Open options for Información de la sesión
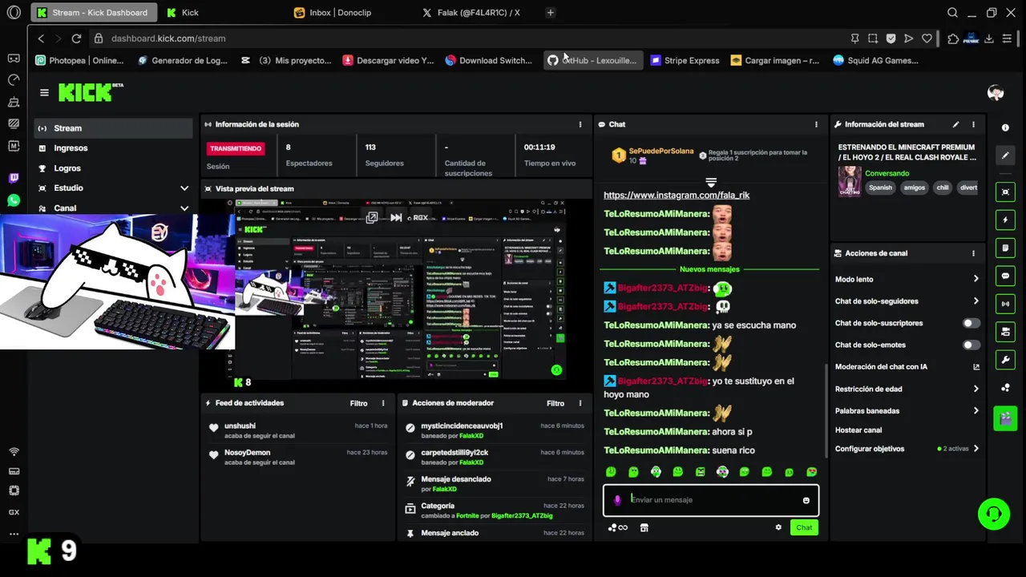Image resolution: width=1026 pixels, height=577 pixels. (580, 124)
